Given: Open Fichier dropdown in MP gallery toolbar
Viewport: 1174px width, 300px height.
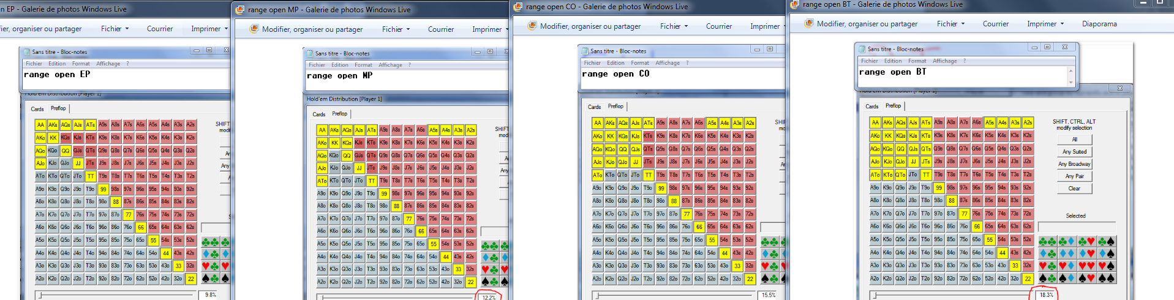Looking at the screenshot, I should [x=396, y=29].
